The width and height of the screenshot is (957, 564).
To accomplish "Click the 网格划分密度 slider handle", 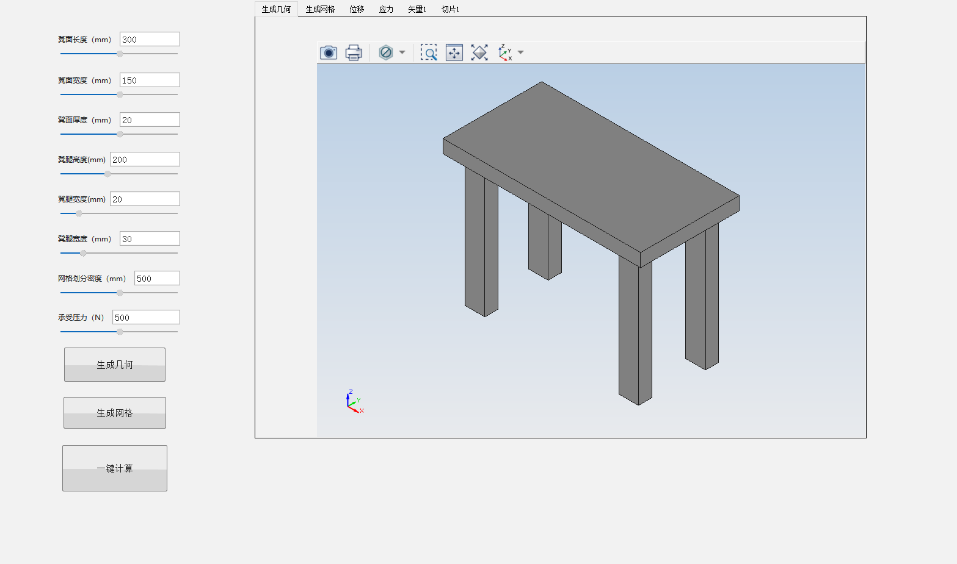I will click(120, 293).
